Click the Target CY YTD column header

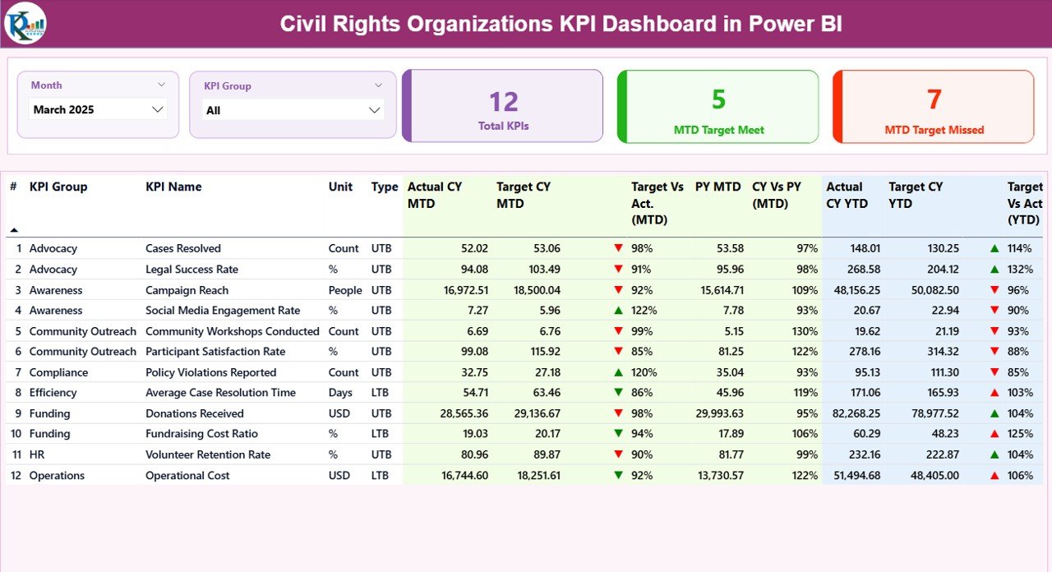click(x=915, y=195)
